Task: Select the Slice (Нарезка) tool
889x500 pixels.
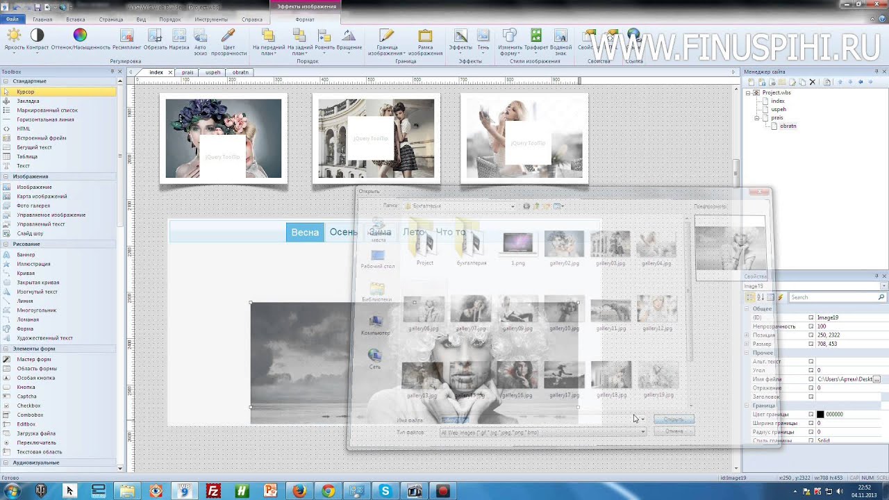Action: [179, 40]
